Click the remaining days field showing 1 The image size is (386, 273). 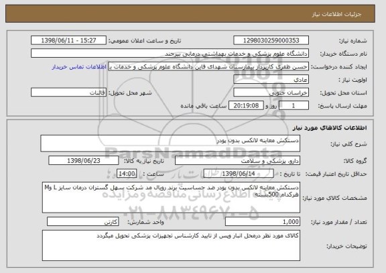(294, 106)
